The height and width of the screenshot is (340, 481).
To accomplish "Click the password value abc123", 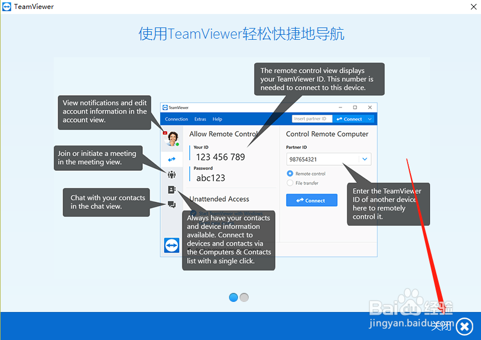I will pos(211,178).
